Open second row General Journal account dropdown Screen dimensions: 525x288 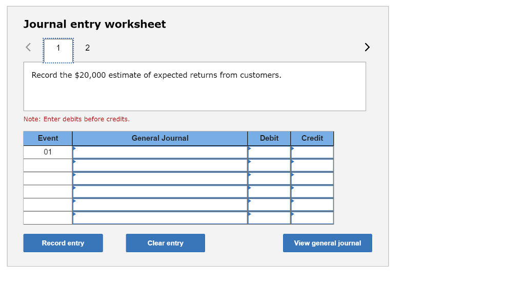160,165
